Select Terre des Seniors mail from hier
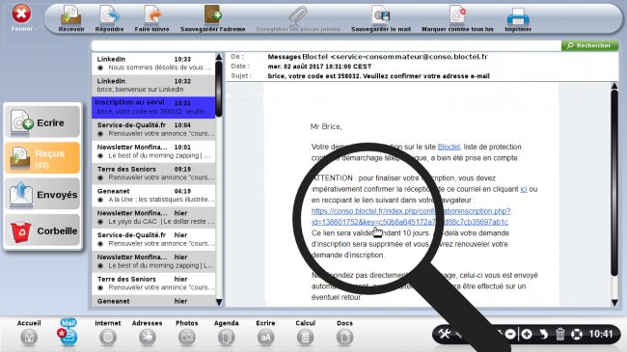627x352 pixels. tap(153, 284)
